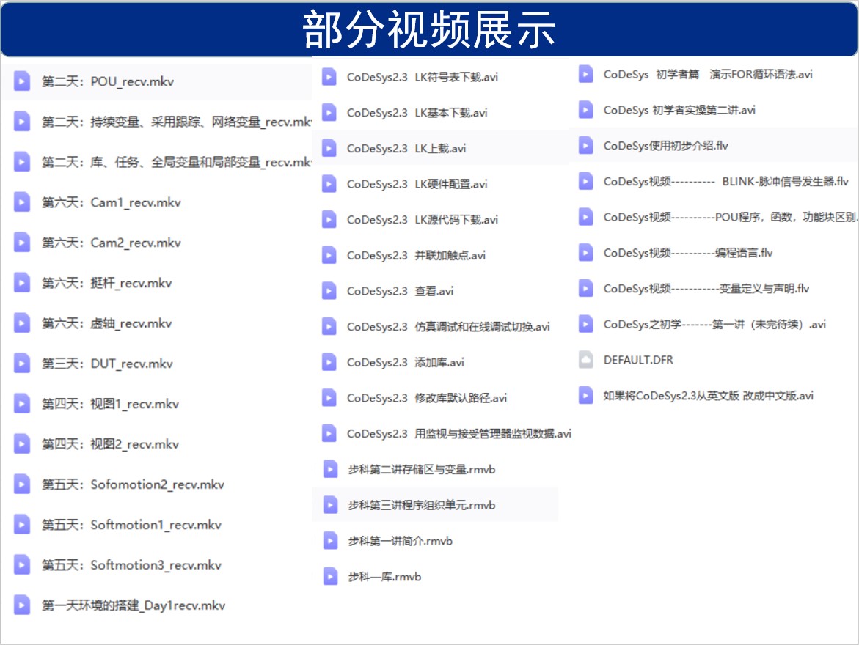859x645 pixels.
Task: Click video icon beside 第三天: DUT_recv.mkv
Action: click(21, 363)
